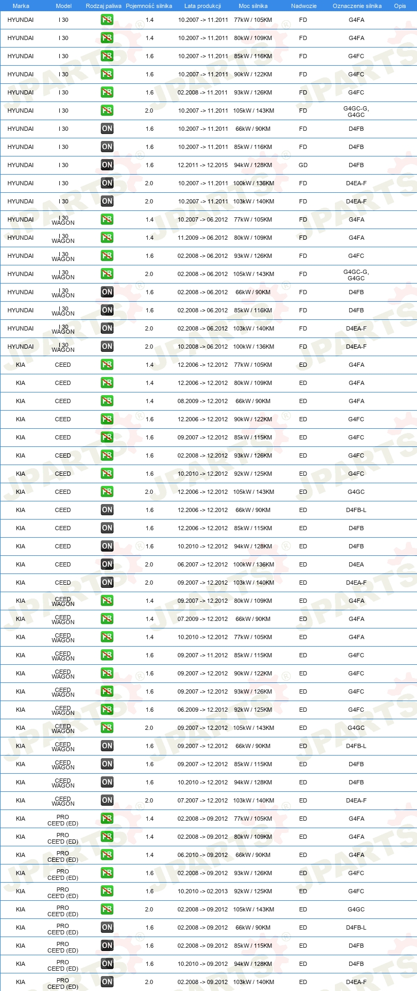Click the '06.2007 -> 12.2012' production years cell
Image resolution: width=417 pixels, height=991 pixels.
pos(203,564)
